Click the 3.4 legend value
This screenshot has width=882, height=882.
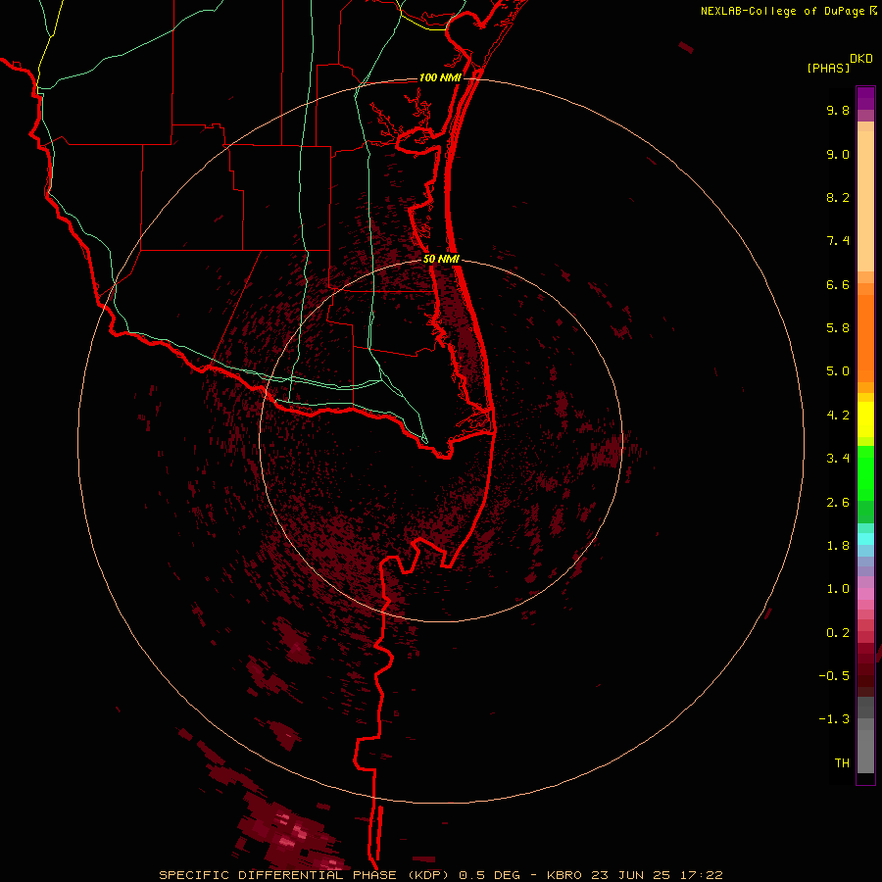tap(838, 459)
